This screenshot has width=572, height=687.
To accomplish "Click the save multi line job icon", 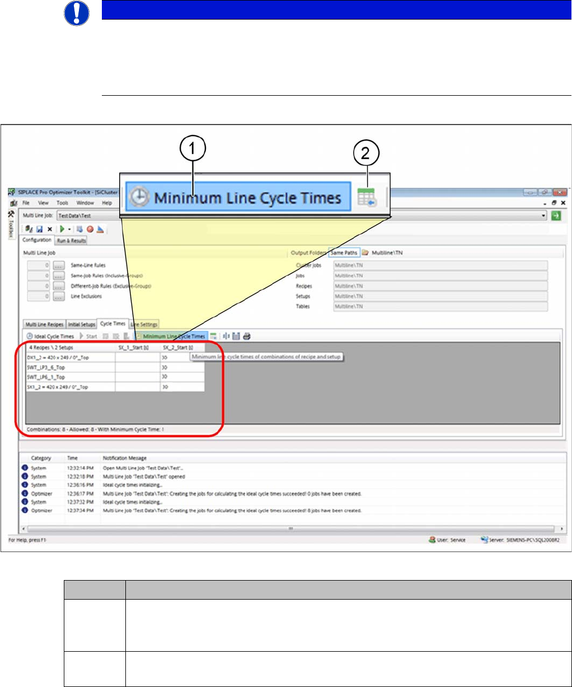I will click(x=39, y=229).
